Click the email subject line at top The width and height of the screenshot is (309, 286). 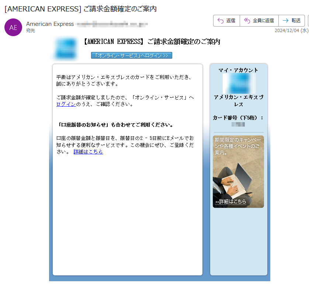[x=81, y=9]
